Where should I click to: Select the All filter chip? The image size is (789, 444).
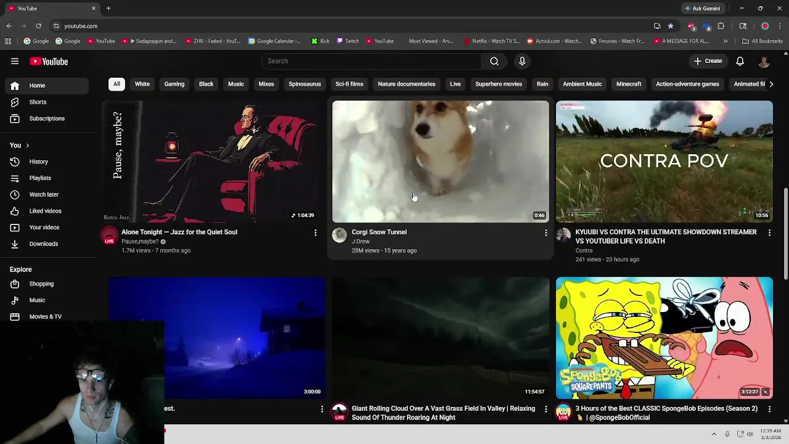point(117,84)
